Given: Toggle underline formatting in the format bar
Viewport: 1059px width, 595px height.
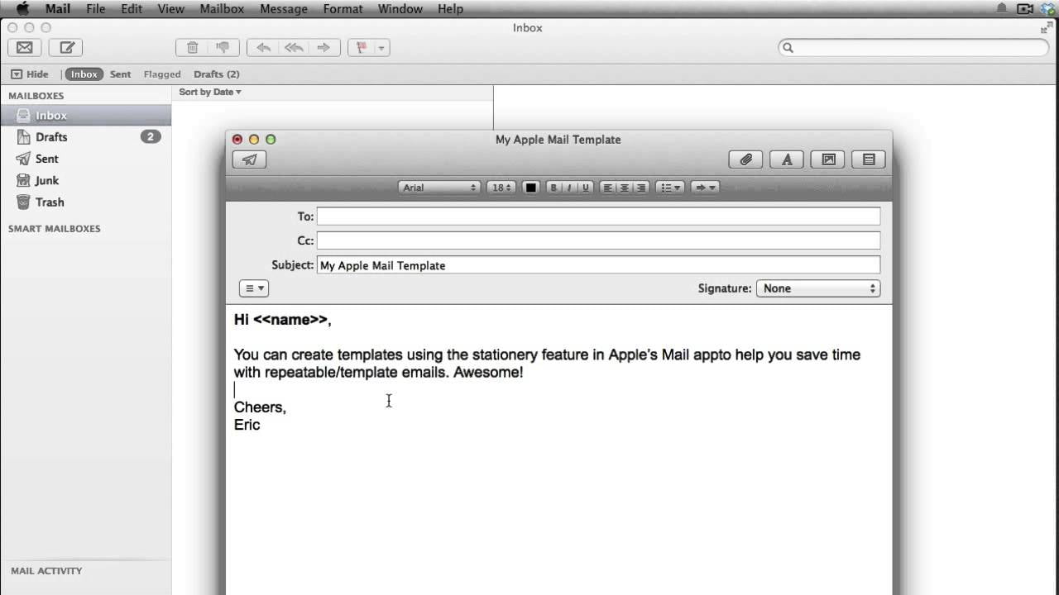Looking at the screenshot, I should tap(585, 188).
